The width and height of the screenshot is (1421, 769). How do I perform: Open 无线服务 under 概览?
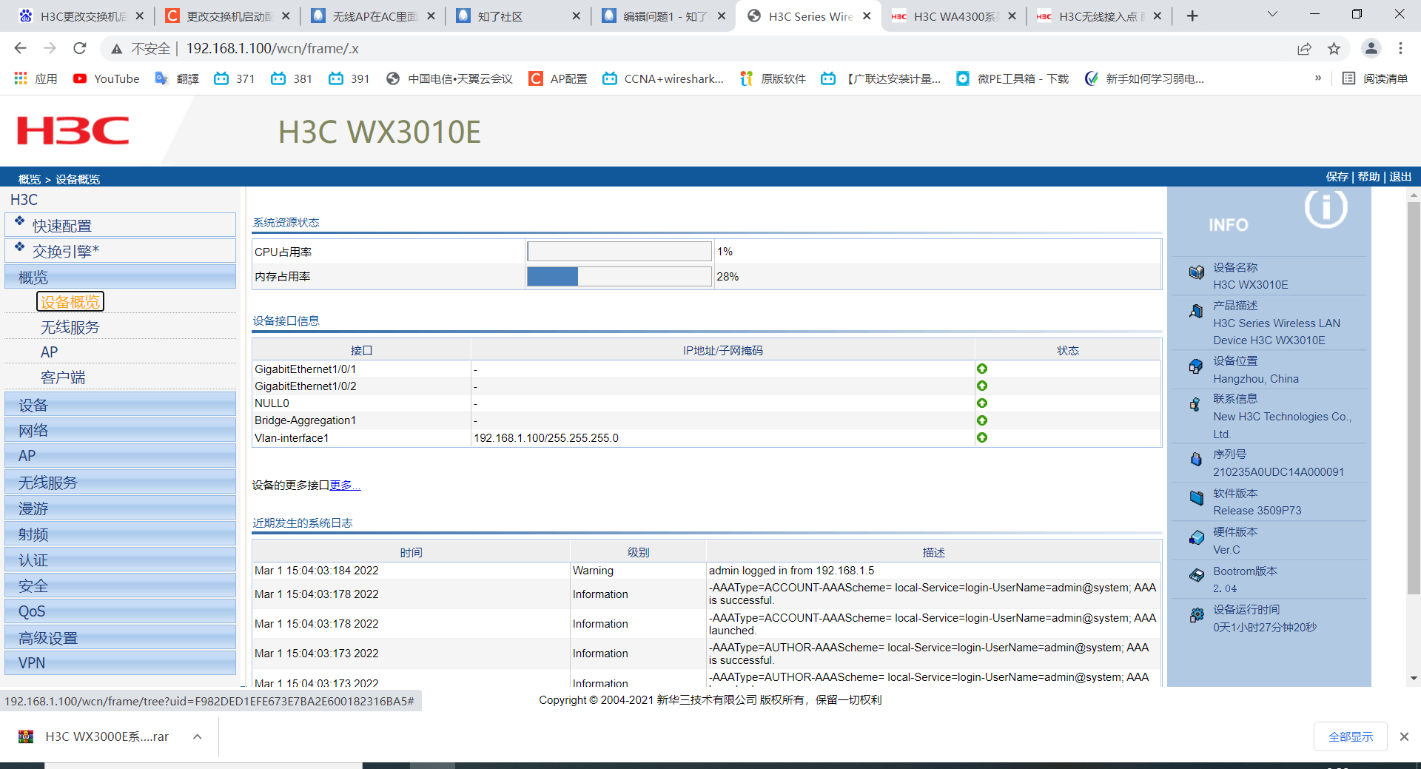pyautogui.click(x=70, y=327)
